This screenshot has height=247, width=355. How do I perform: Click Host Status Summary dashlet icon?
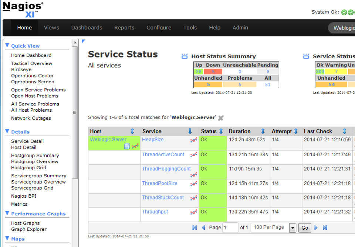point(185,56)
